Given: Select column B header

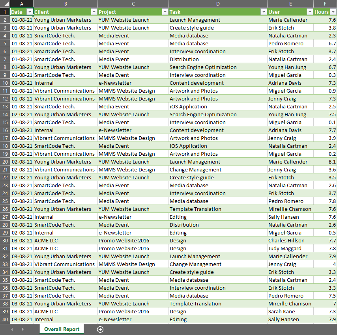Looking at the screenshot, I should (x=66, y=4).
